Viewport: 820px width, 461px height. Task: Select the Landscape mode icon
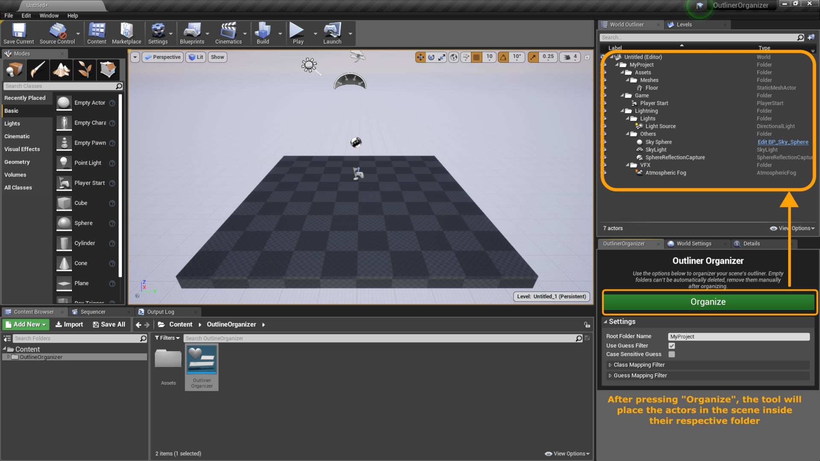[x=61, y=70]
